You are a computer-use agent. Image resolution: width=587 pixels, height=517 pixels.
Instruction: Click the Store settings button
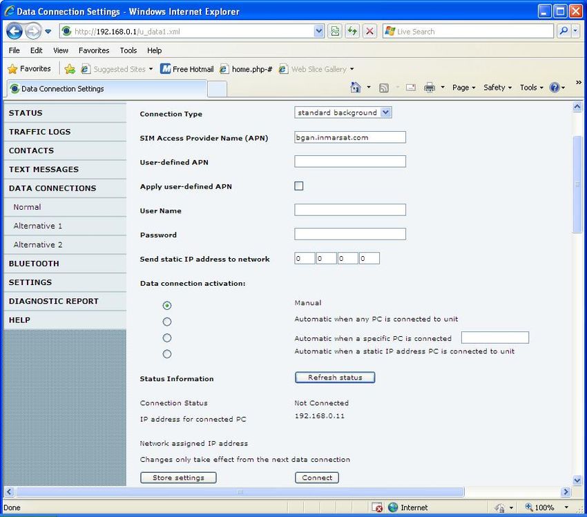pos(178,478)
